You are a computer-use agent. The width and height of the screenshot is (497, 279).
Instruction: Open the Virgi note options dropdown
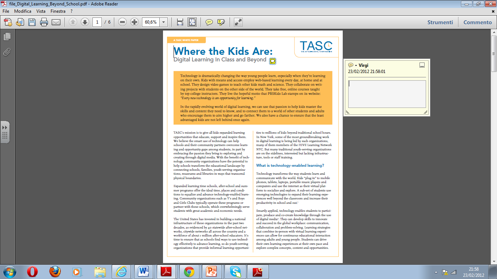356,65
